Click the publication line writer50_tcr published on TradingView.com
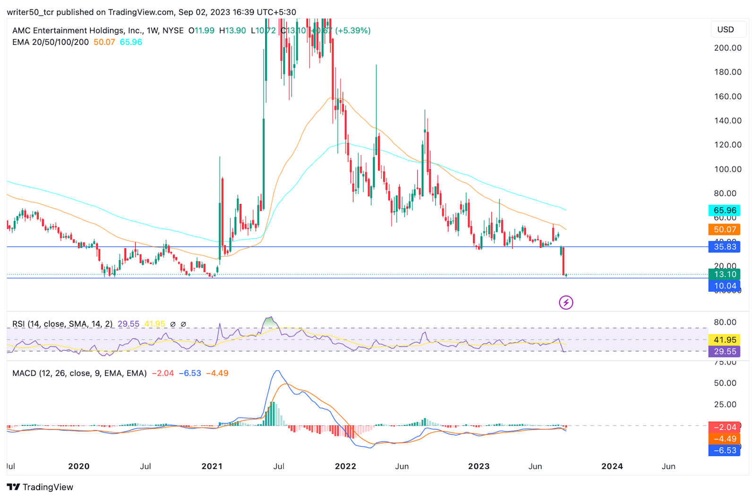756x499 pixels. tap(151, 12)
